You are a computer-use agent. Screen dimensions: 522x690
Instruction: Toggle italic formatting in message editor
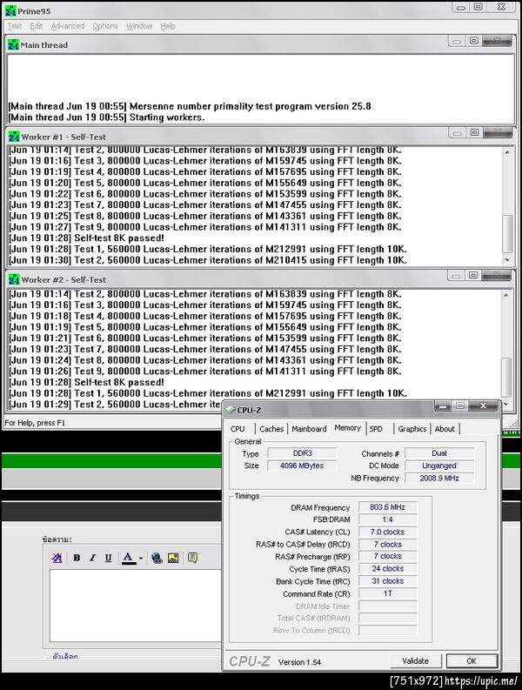[92, 558]
